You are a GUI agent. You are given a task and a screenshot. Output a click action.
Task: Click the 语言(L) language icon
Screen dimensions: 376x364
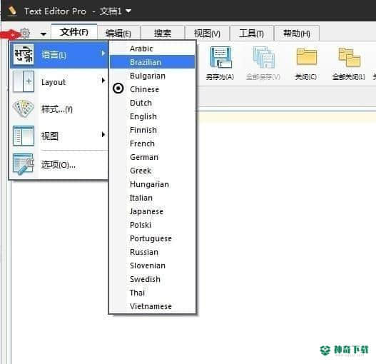[x=24, y=55]
